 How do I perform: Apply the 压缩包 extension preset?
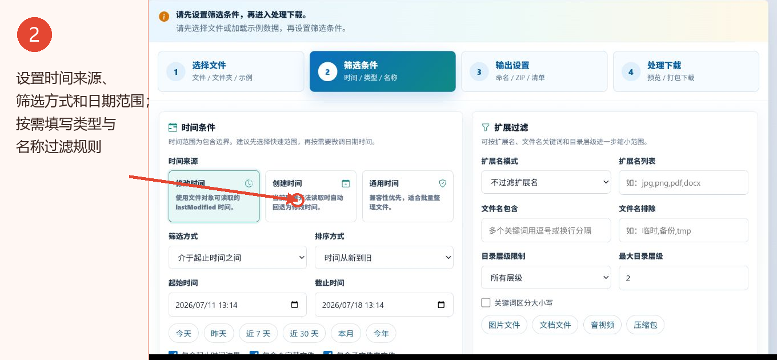(646, 325)
